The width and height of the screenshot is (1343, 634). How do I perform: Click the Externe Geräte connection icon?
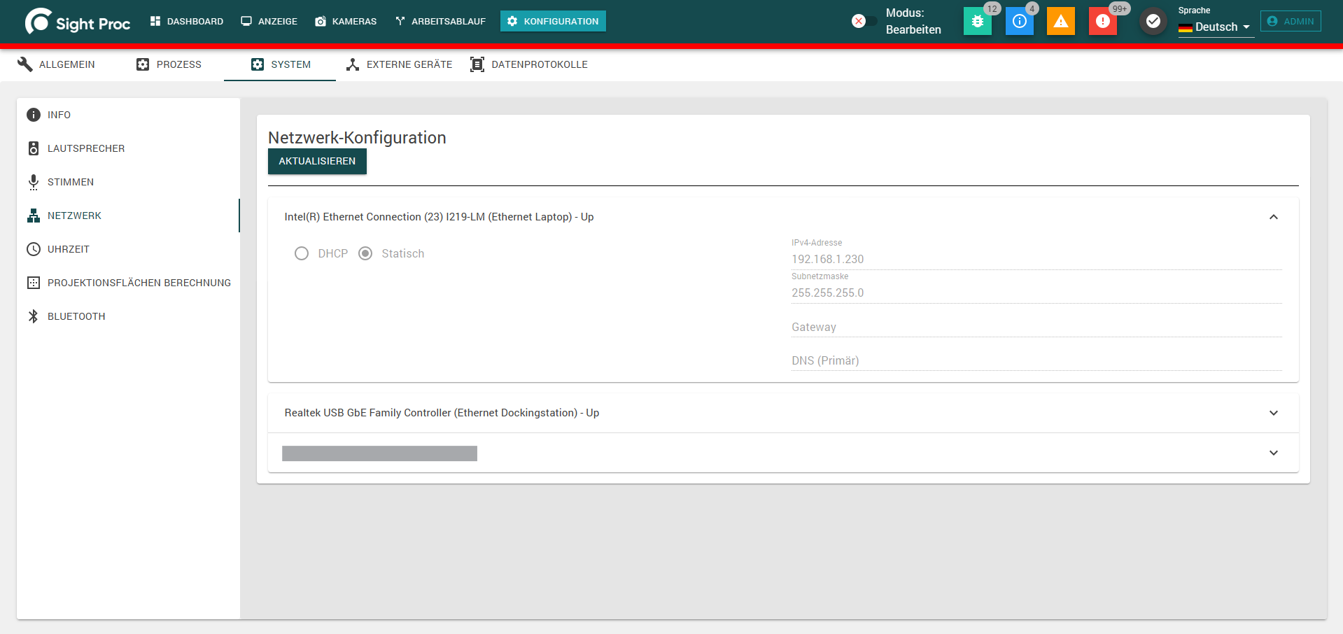tap(353, 64)
